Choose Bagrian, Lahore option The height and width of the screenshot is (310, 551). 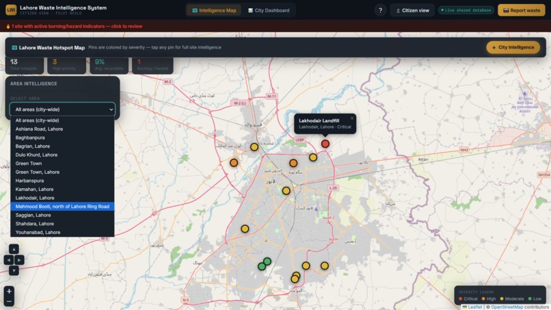coord(62,146)
